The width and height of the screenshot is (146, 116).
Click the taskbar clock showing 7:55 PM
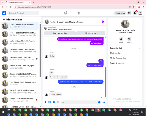135,110
